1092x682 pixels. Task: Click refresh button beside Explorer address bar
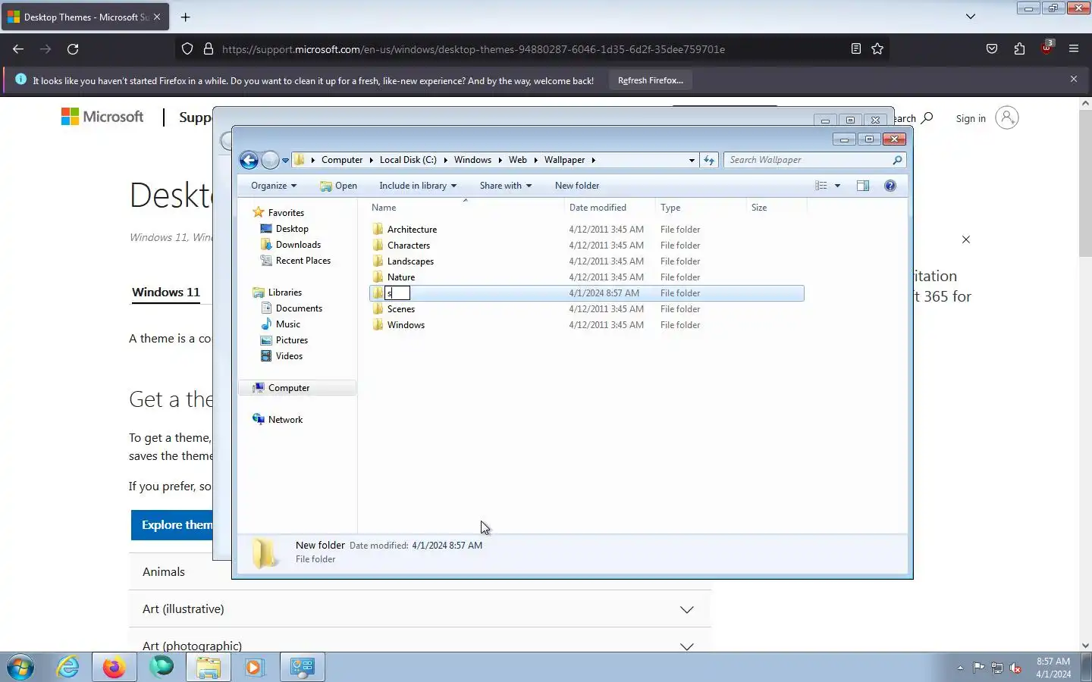pos(709,160)
